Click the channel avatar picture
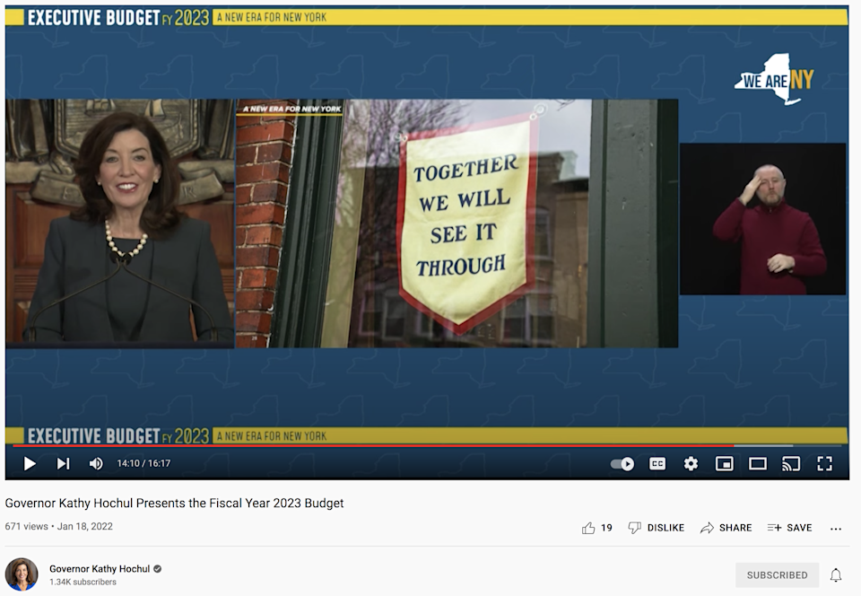 tap(22, 574)
